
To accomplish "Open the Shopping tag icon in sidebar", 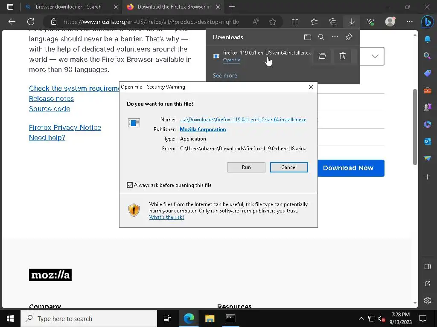I will pos(427,73).
